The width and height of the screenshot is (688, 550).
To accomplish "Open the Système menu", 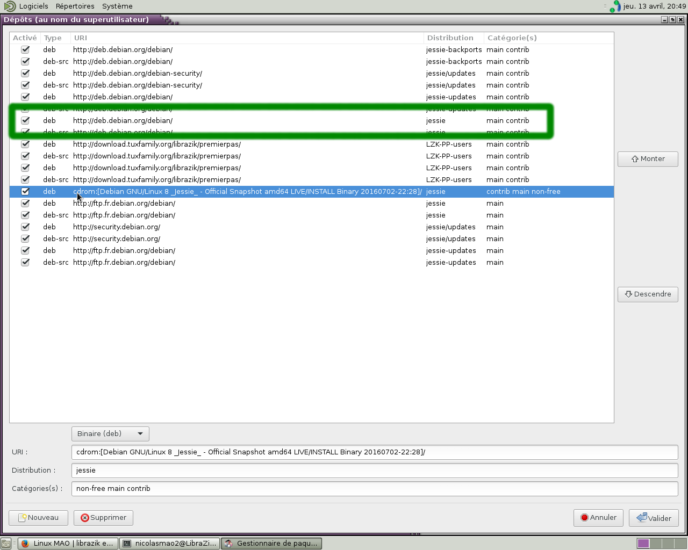I will [x=117, y=6].
